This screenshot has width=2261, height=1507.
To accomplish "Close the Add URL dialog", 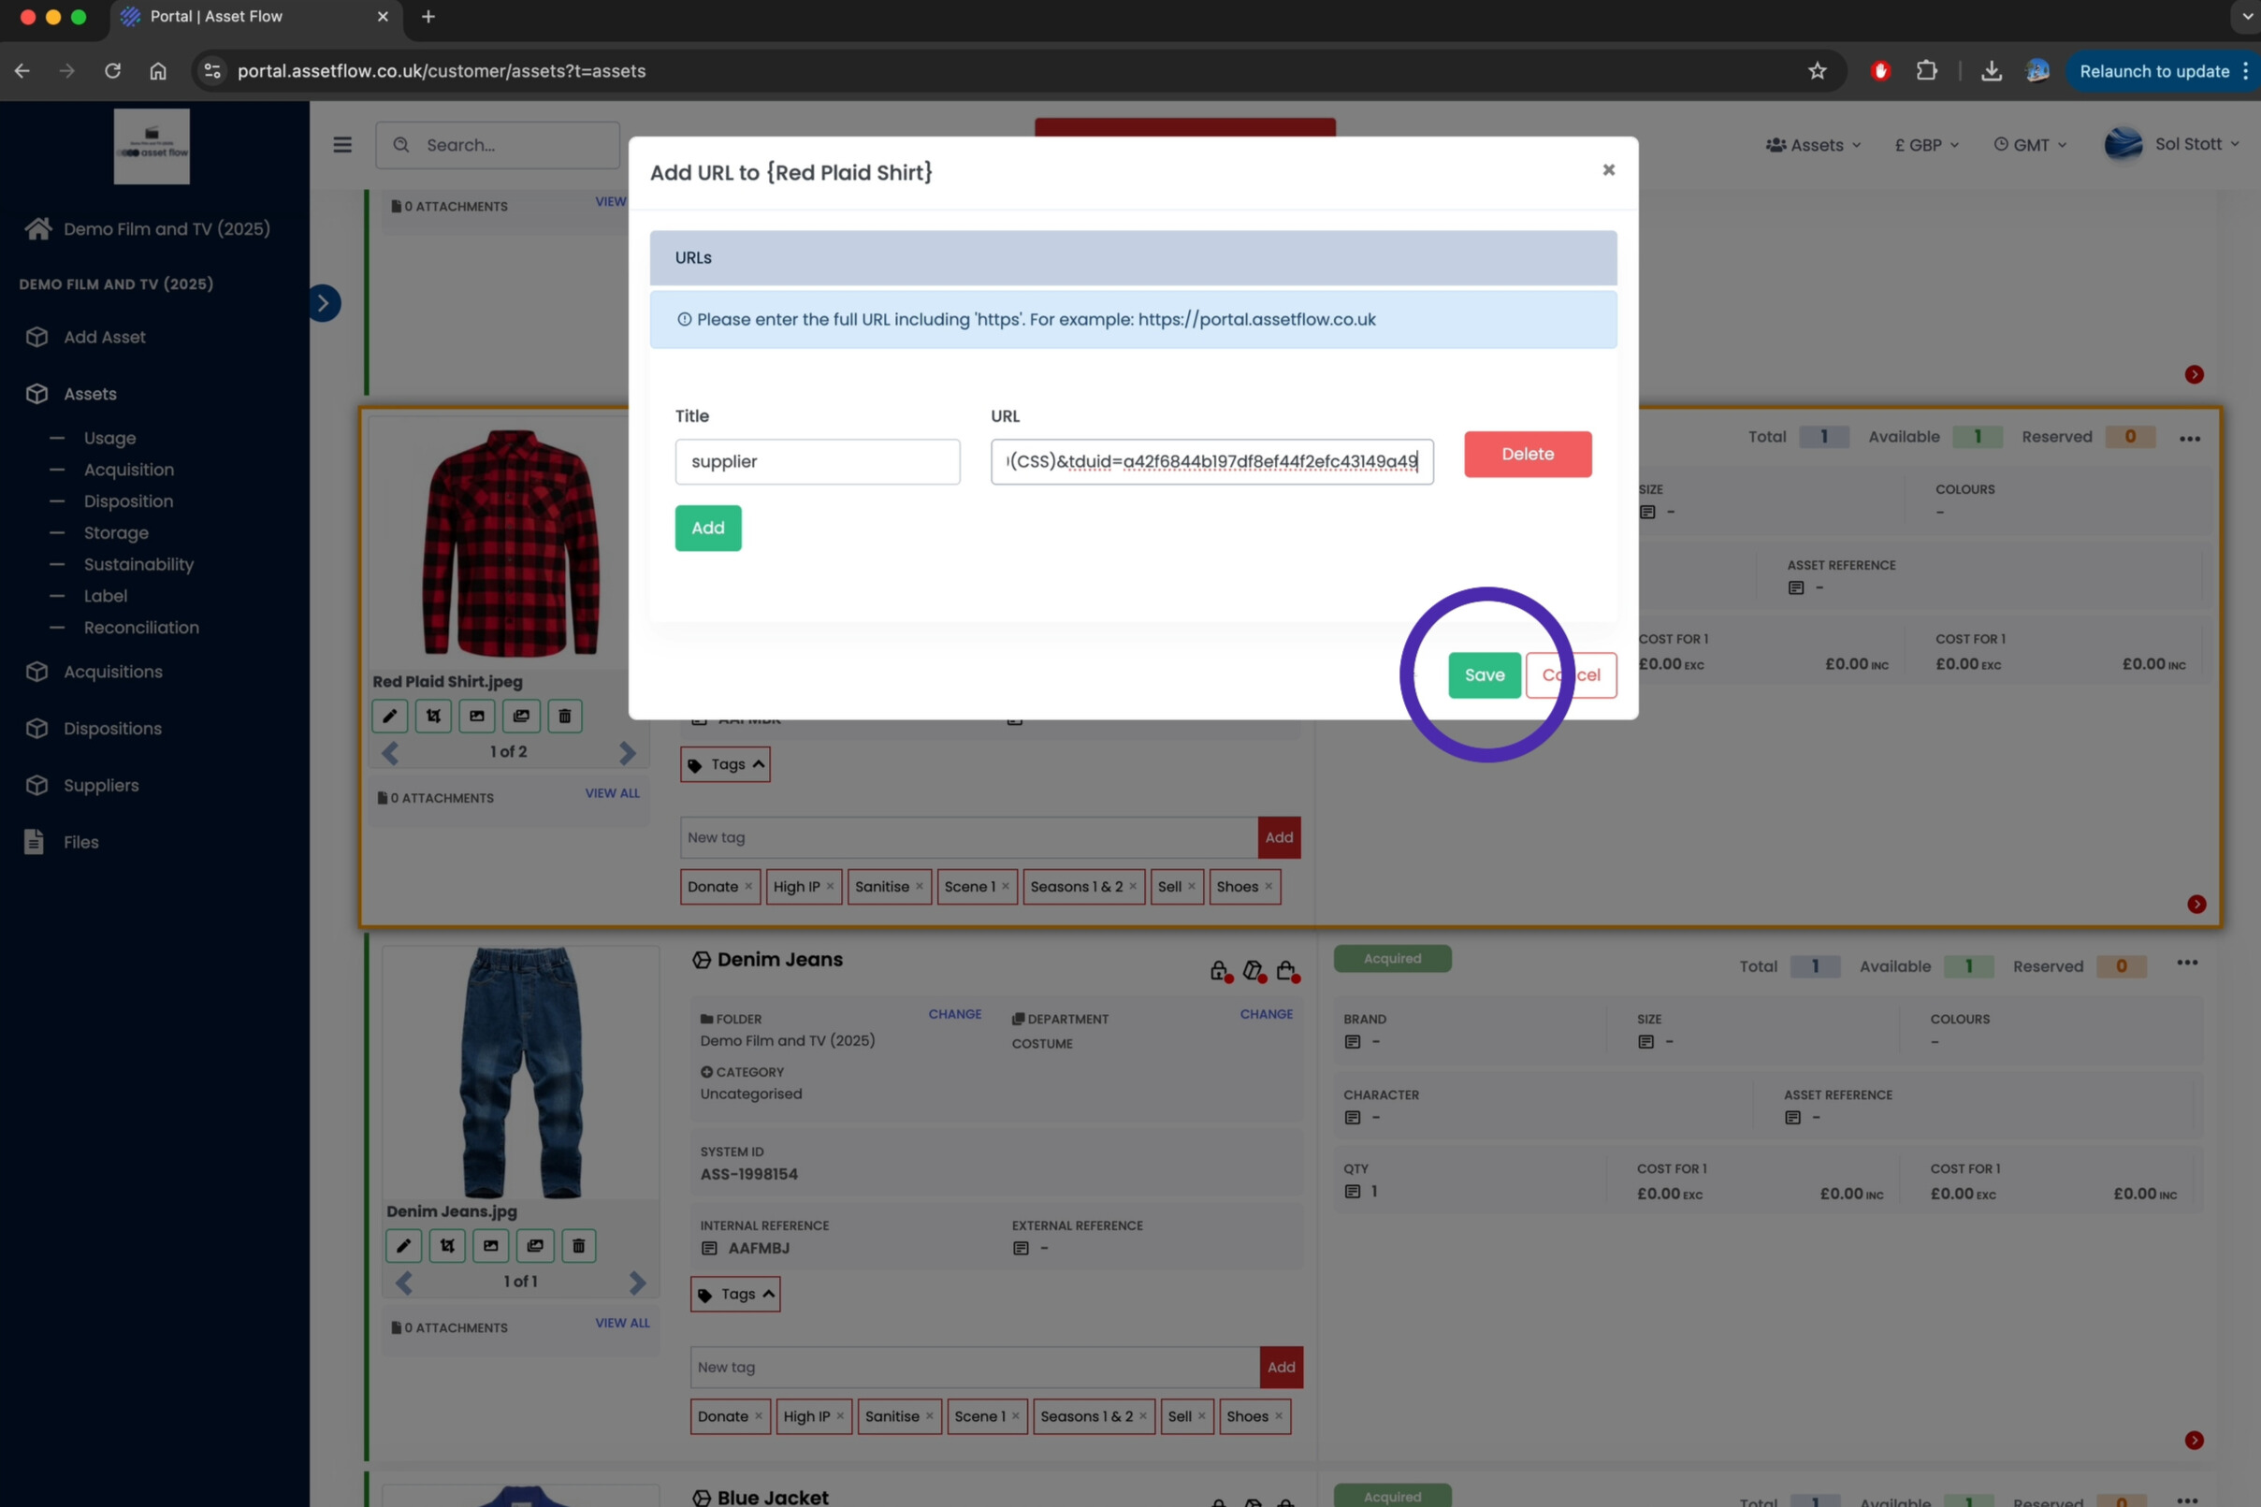I will (x=1609, y=170).
